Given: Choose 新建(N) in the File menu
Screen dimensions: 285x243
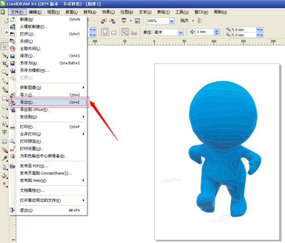Looking at the screenshot, I should 48,20.
